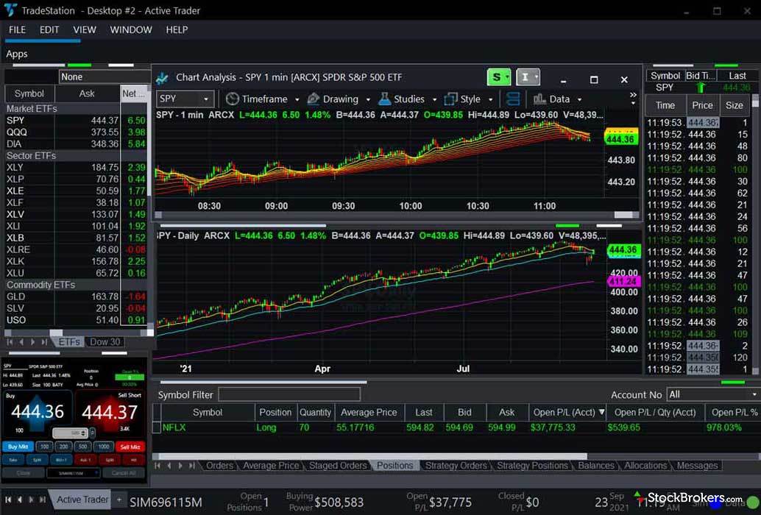Click the positions table horizontal scrollbar

click(x=368, y=456)
